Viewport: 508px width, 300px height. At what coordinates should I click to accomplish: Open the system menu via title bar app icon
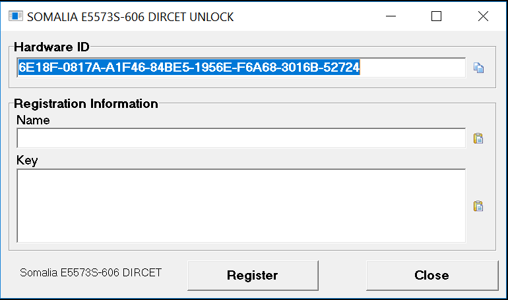(16, 16)
